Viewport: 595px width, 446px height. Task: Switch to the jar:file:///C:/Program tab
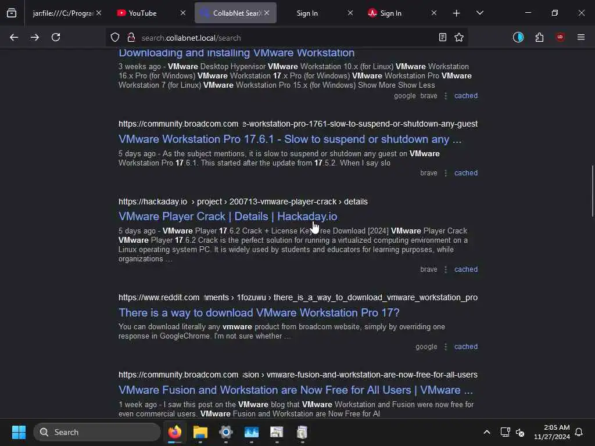(63, 13)
